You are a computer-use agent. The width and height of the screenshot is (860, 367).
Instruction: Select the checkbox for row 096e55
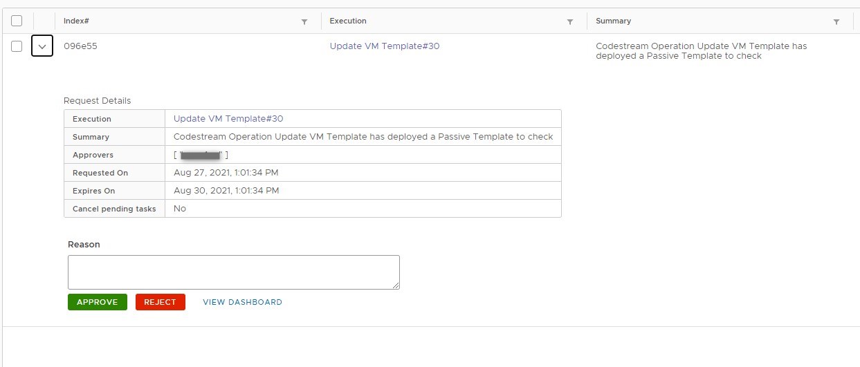(x=17, y=46)
